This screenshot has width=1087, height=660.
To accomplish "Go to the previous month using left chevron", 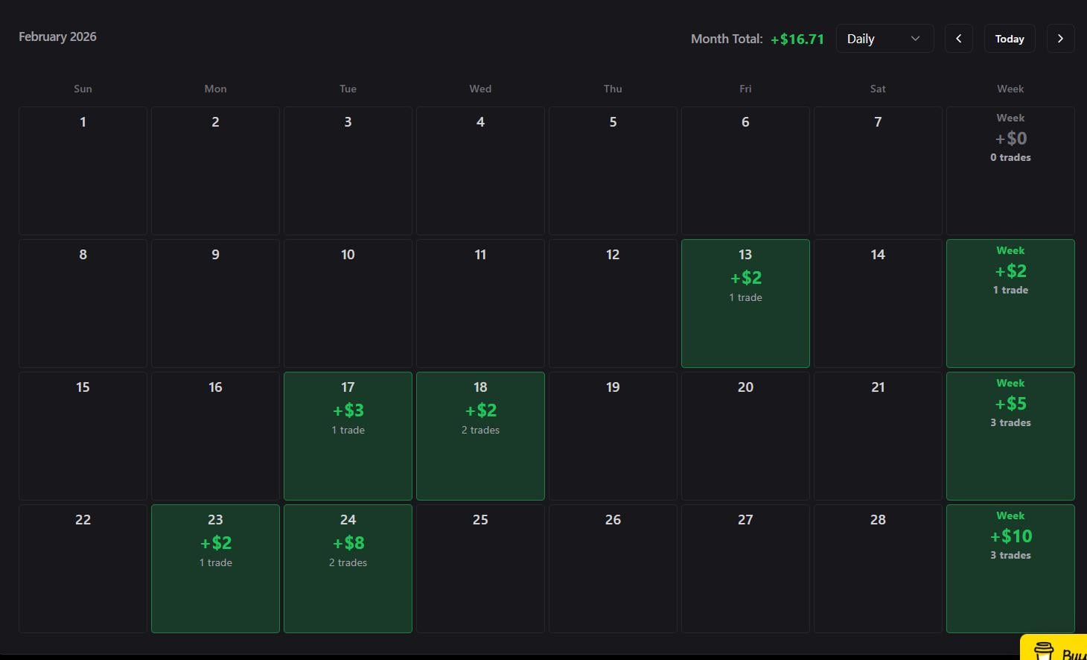I will point(958,39).
